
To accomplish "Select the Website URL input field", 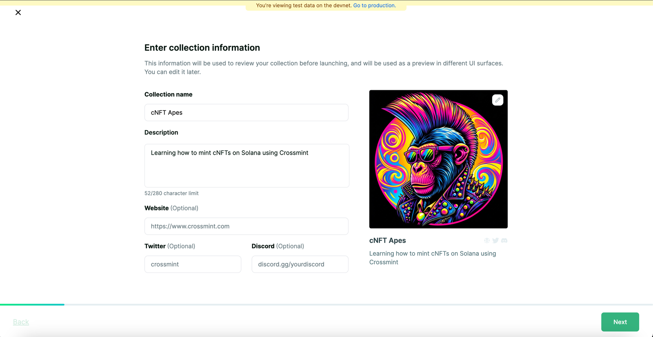I will pyautogui.click(x=246, y=226).
